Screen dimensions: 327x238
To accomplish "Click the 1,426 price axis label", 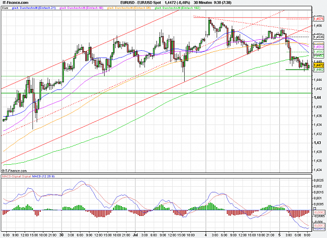I will tap(318, 161).
